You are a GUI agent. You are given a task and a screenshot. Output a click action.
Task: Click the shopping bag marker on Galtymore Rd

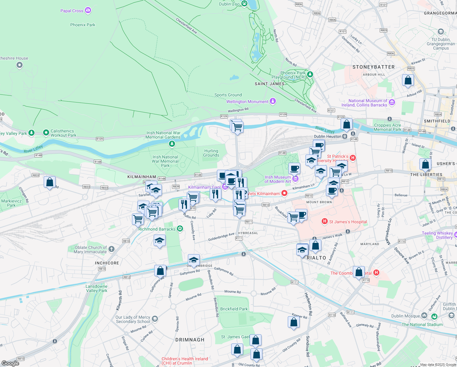click(x=160, y=271)
